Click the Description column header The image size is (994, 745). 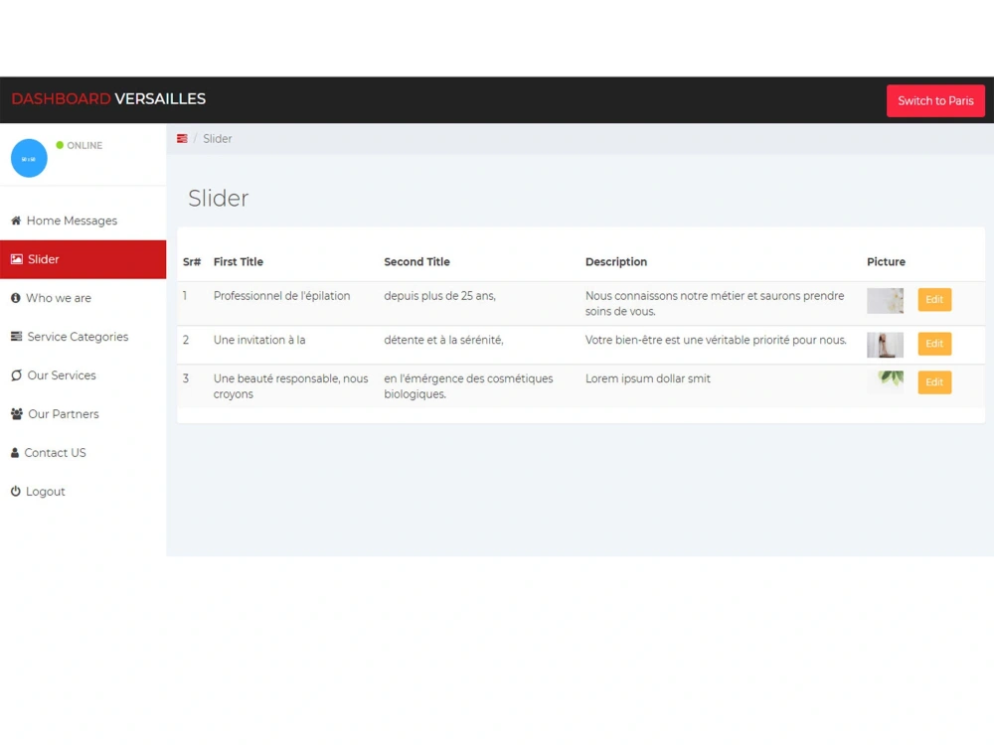point(616,261)
